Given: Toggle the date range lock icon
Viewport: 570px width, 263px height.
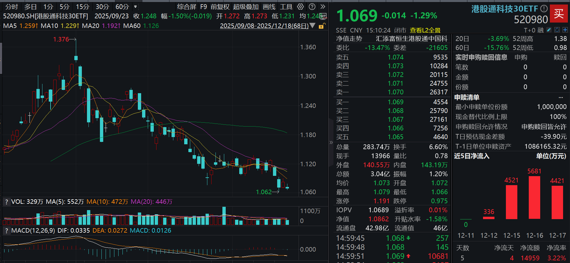Looking at the screenshot, I should (321, 26).
